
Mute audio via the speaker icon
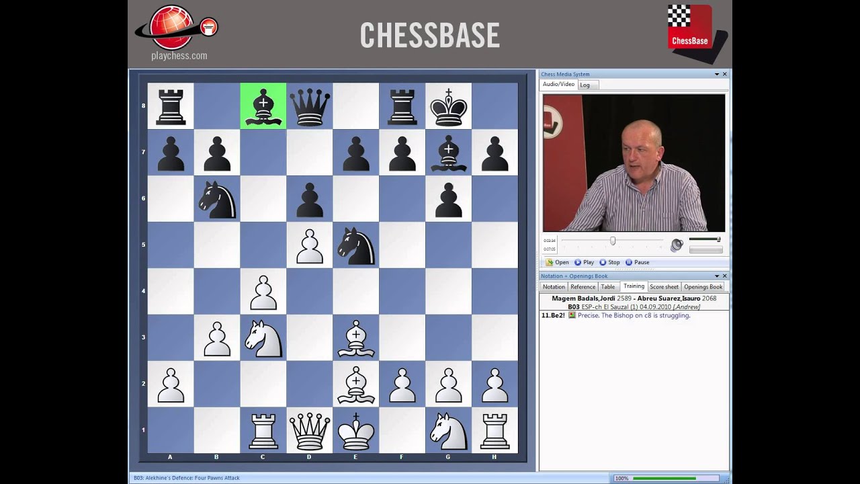[x=677, y=245]
